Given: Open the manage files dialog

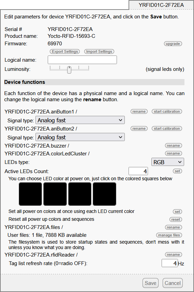Looking at the screenshot, I should (169, 235).
